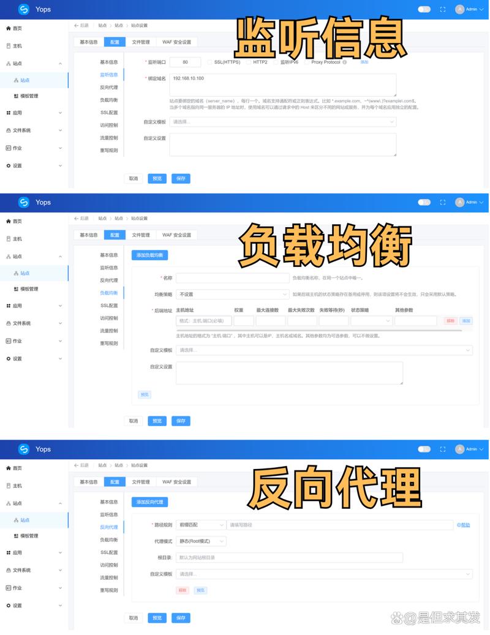The image size is (490, 635).
Task: Open the 路径规则 前缀匹配 dropdown
Action: 202,525
